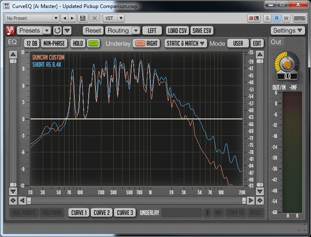This screenshot has height=237, width=311.
Task: Delete preset with the X icon
Action: [95, 18]
